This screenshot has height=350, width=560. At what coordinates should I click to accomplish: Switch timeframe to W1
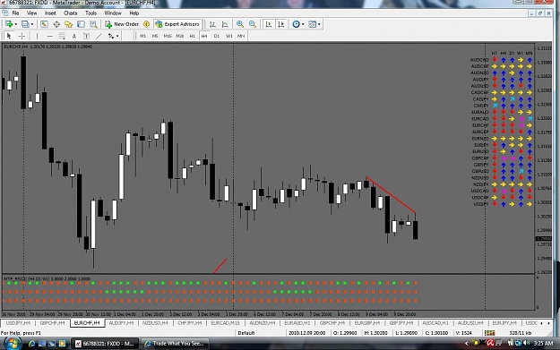[229, 36]
